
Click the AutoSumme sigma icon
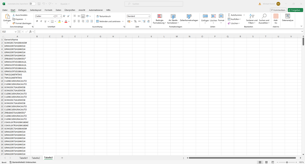[x=229, y=15]
